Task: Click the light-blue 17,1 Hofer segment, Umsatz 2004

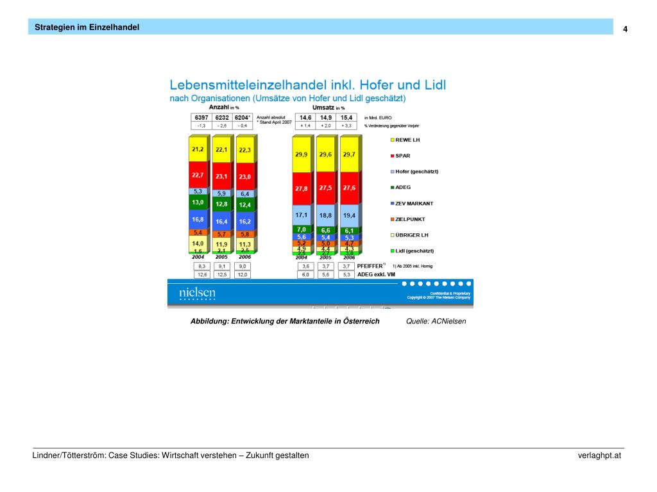Action: [x=302, y=215]
